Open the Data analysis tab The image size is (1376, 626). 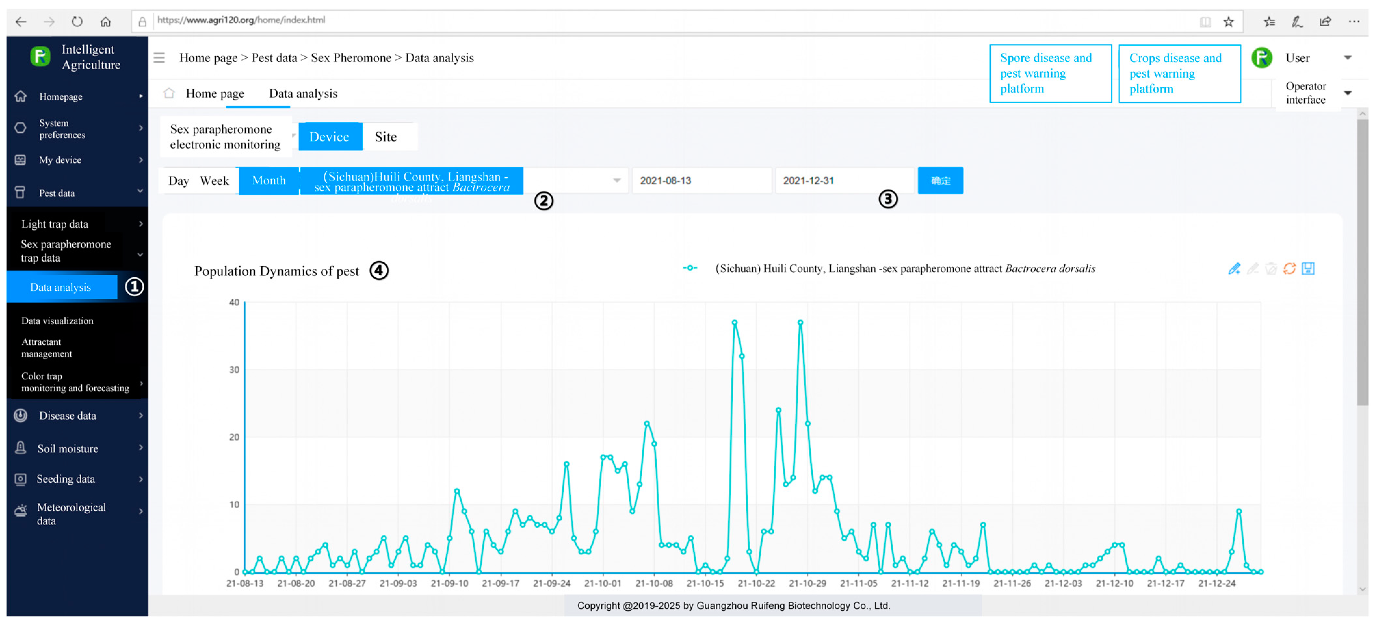click(x=303, y=94)
